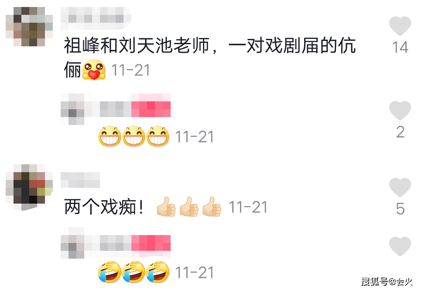Tap the middle grinning face emoji
Viewport: 422px width, 291px height.
tap(134, 136)
